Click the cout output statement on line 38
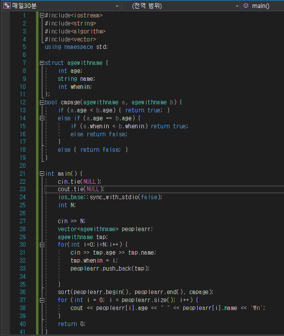Viewport: 284px width, 336px height. [x=168, y=308]
